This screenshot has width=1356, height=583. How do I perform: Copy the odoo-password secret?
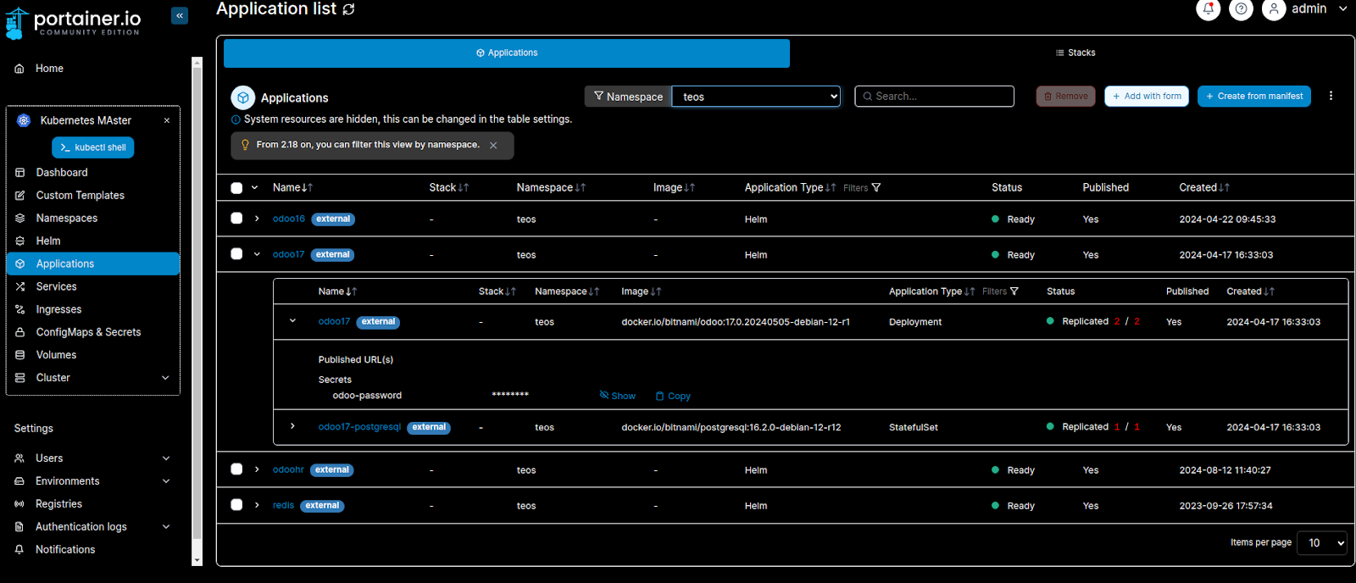pyautogui.click(x=673, y=396)
